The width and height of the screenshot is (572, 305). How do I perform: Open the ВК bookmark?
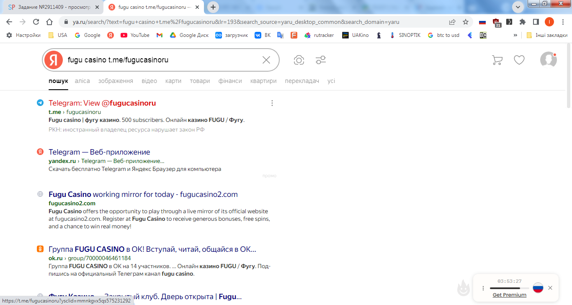tap(263, 35)
